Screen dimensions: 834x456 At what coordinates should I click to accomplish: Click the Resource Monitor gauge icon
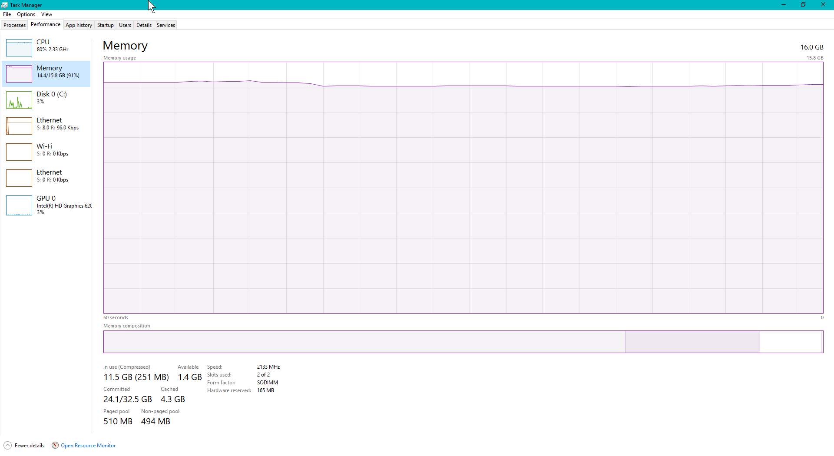55,445
